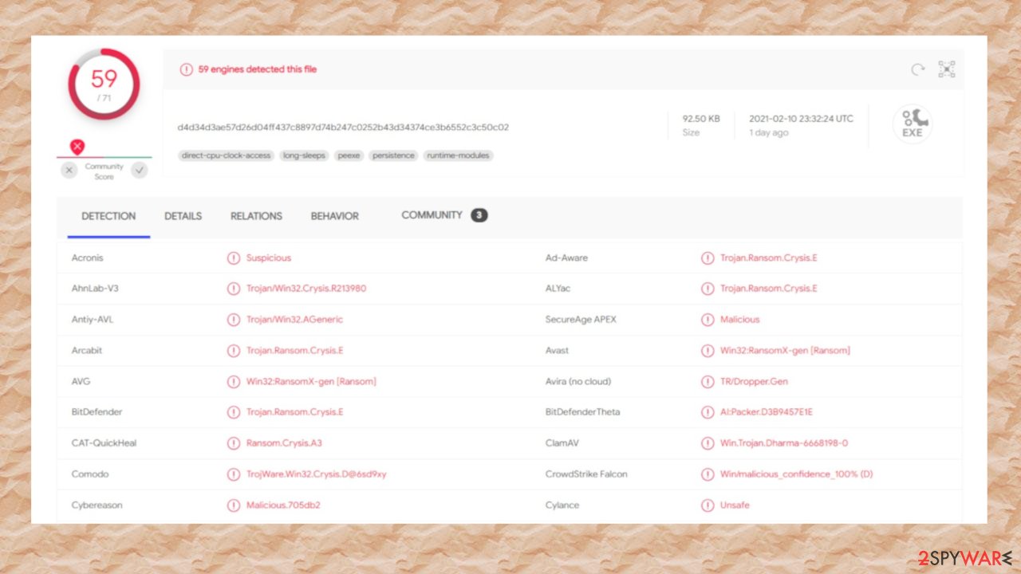Open the similar files graph icon
Image resolution: width=1021 pixels, height=574 pixels.
[947, 69]
